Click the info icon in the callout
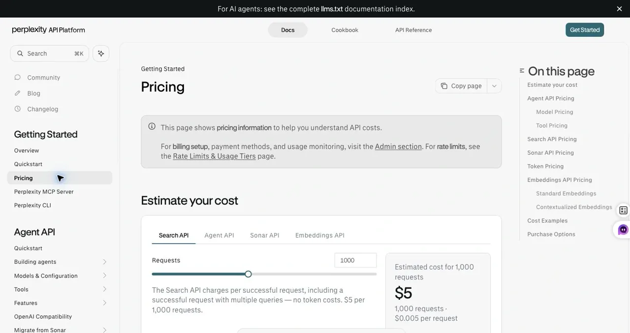This screenshot has width=630, height=333. 152,126
